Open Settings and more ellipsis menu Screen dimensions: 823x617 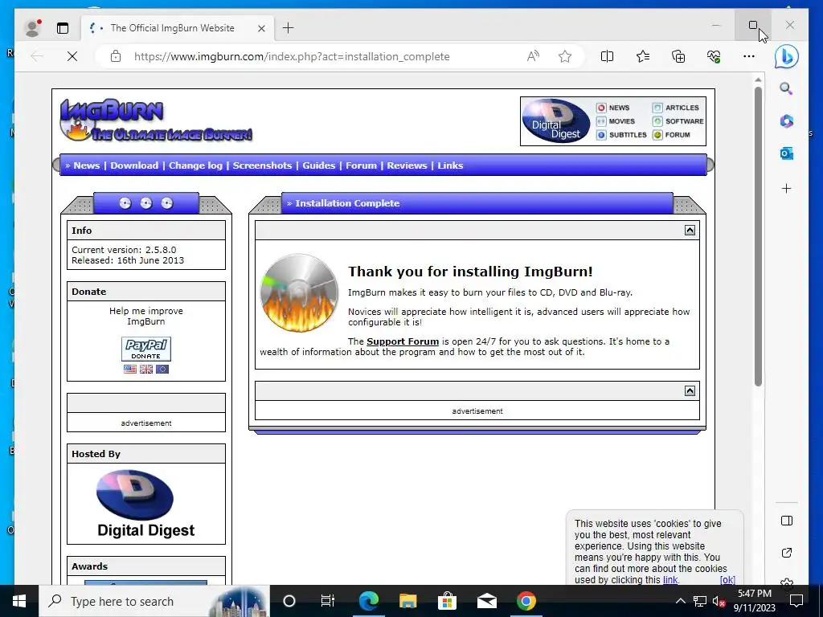tap(749, 56)
